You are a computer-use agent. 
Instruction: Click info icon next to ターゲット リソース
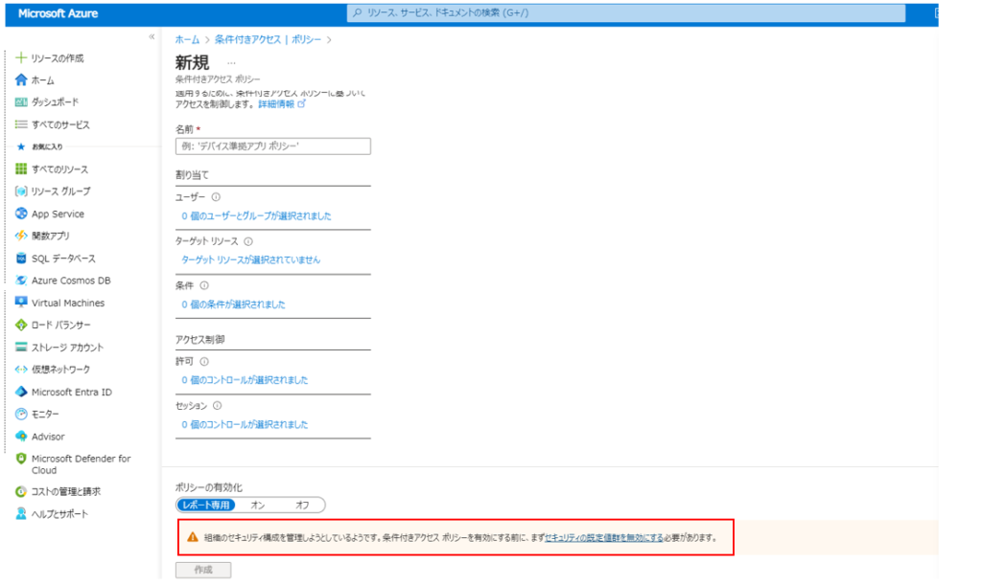[248, 241]
